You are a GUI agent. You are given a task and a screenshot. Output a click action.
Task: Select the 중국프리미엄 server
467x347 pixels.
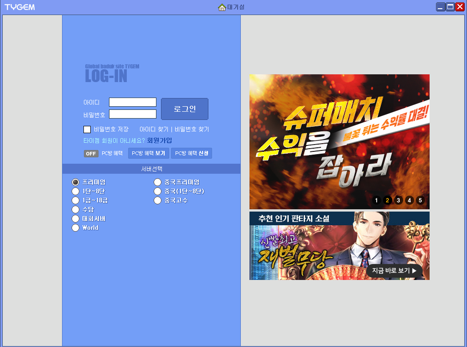[157, 182]
